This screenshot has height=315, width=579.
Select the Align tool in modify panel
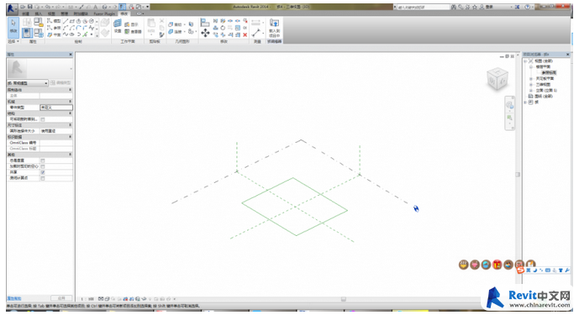[x=205, y=23]
